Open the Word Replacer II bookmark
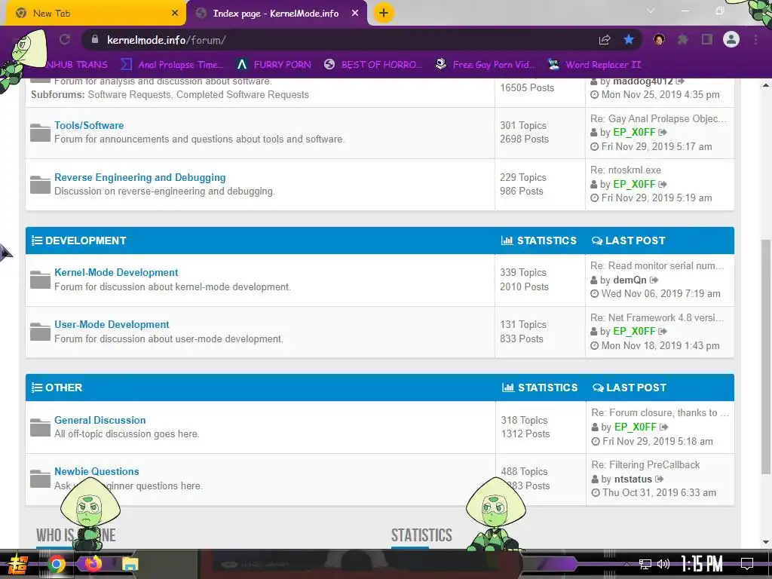772x579 pixels. (x=595, y=65)
